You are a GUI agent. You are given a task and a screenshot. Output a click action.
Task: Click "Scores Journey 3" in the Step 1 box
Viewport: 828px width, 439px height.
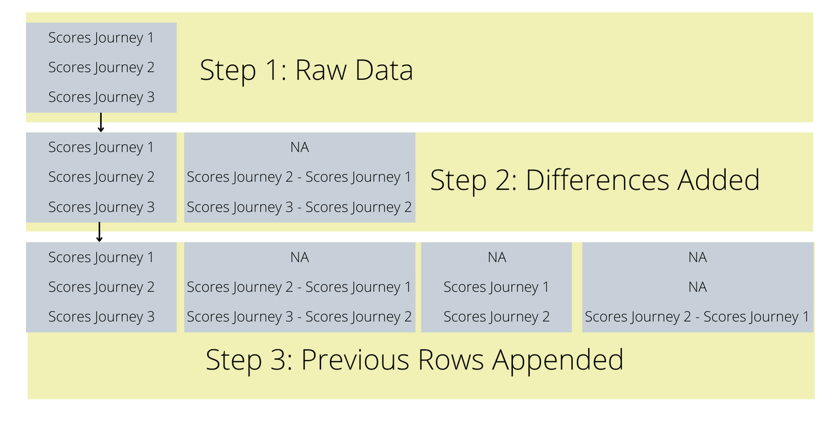pos(101,97)
